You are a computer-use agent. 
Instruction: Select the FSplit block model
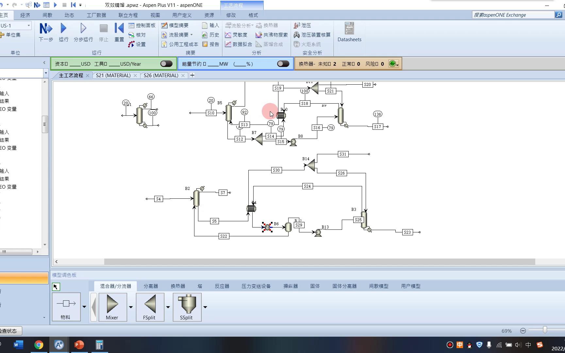(x=149, y=307)
